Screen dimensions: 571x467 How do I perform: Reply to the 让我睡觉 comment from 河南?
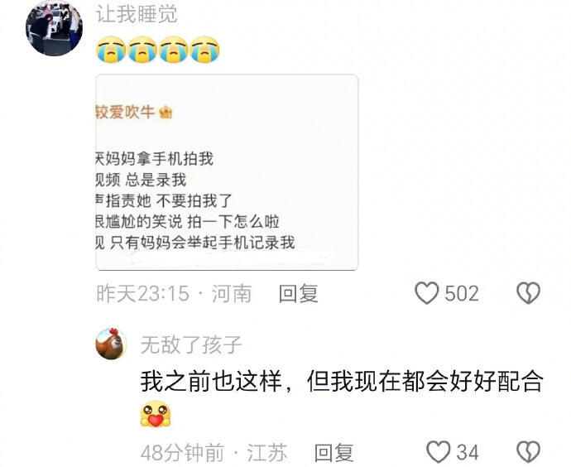tap(298, 294)
